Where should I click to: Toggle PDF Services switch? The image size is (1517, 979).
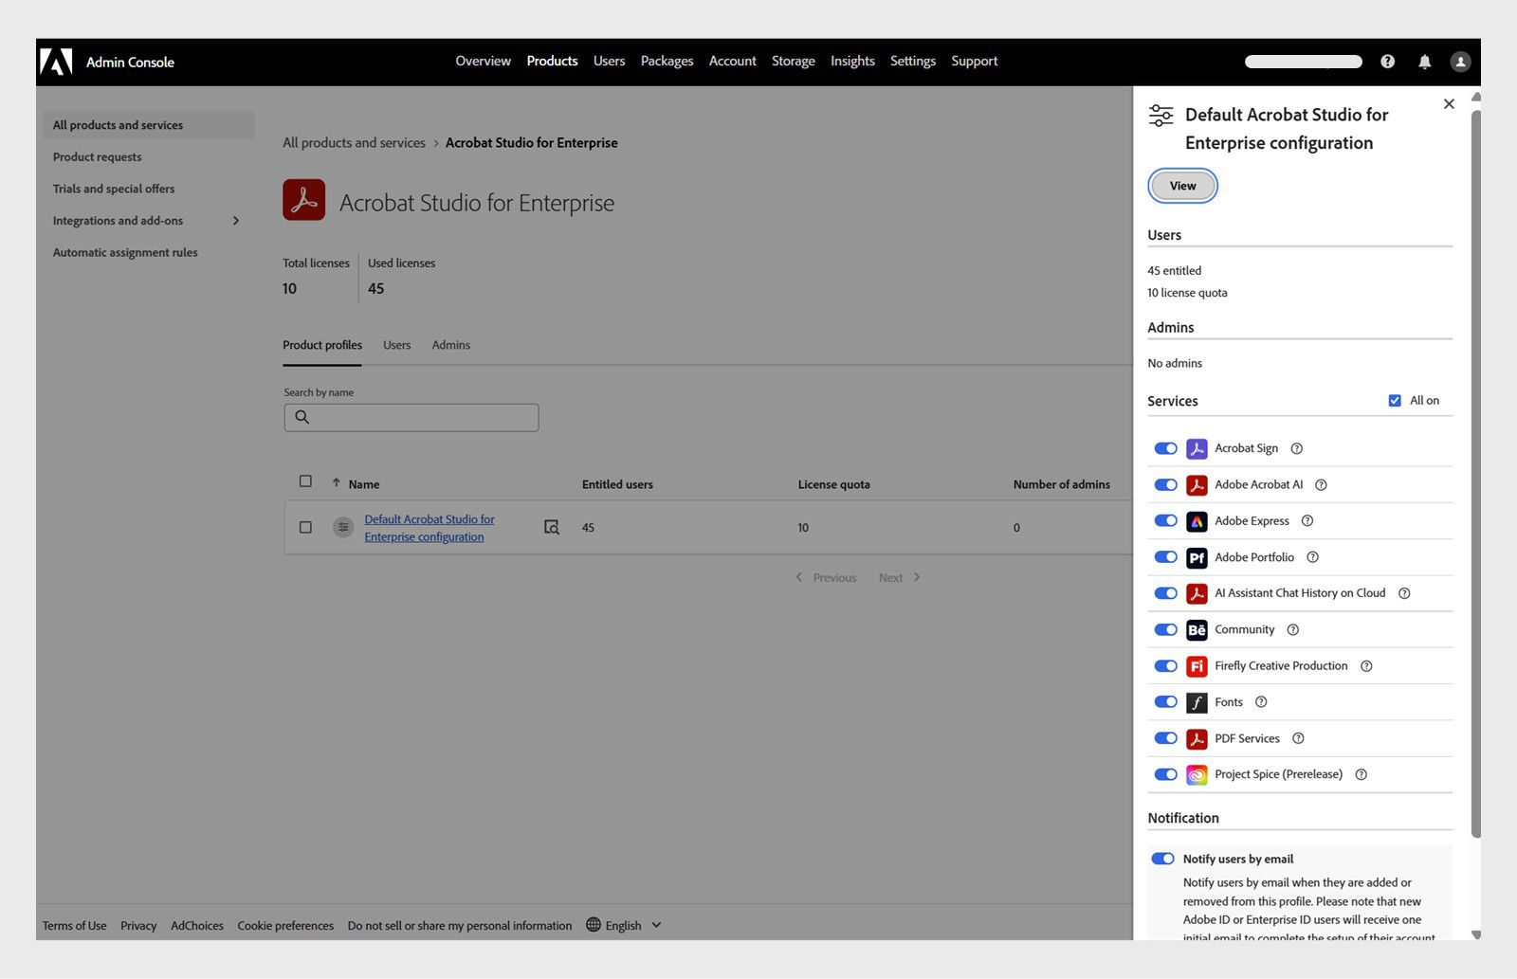tap(1165, 738)
